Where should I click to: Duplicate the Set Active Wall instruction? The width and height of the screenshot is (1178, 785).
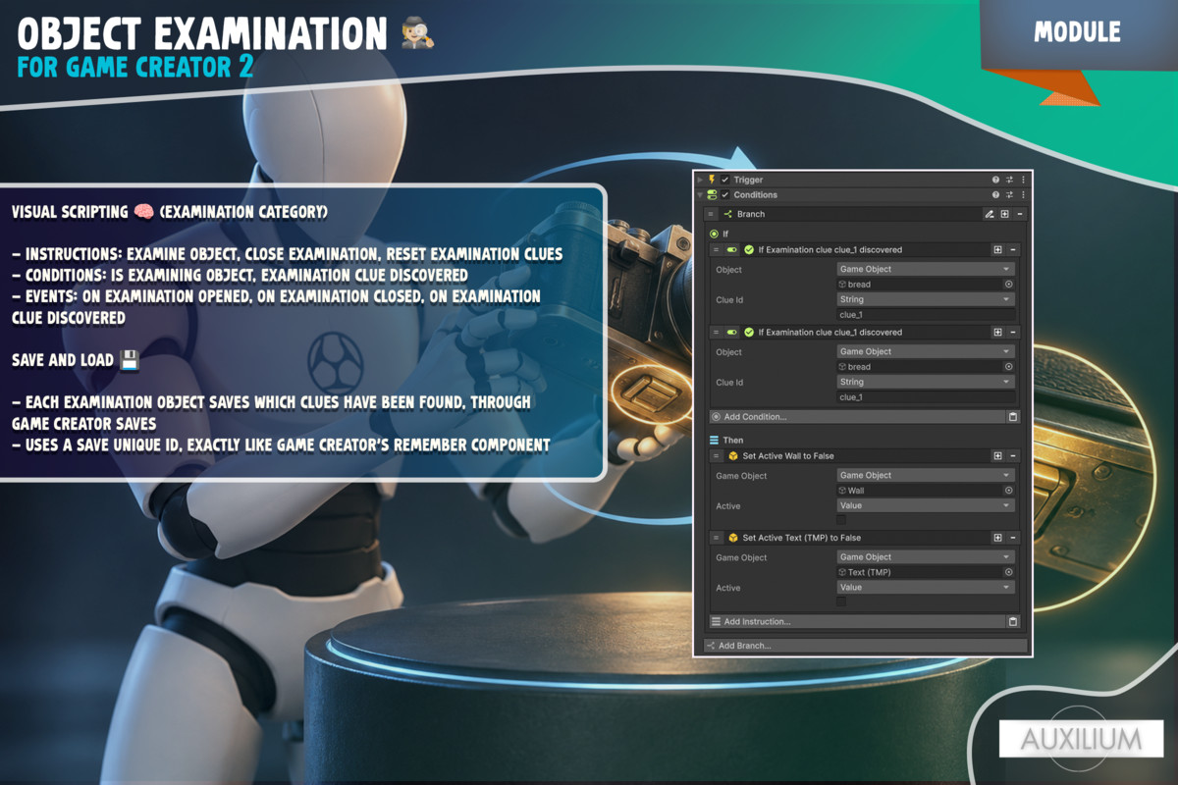997,455
